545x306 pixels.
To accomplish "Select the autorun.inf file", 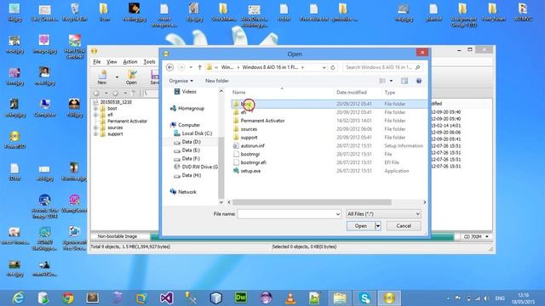I will click(252, 145).
